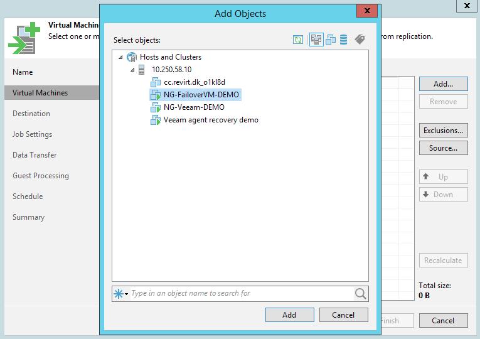Go to the Virtual Machines wizard step
This screenshot has height=339, width=480.
pos(51,93)
